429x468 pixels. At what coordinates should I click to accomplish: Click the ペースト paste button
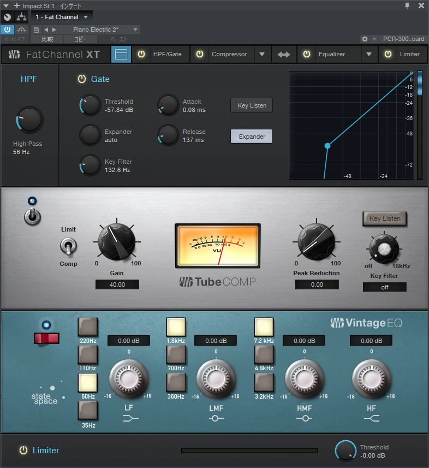119,39
